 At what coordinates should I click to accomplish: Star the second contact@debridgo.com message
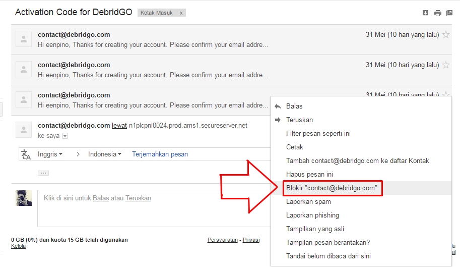click(x=445, y=65)
